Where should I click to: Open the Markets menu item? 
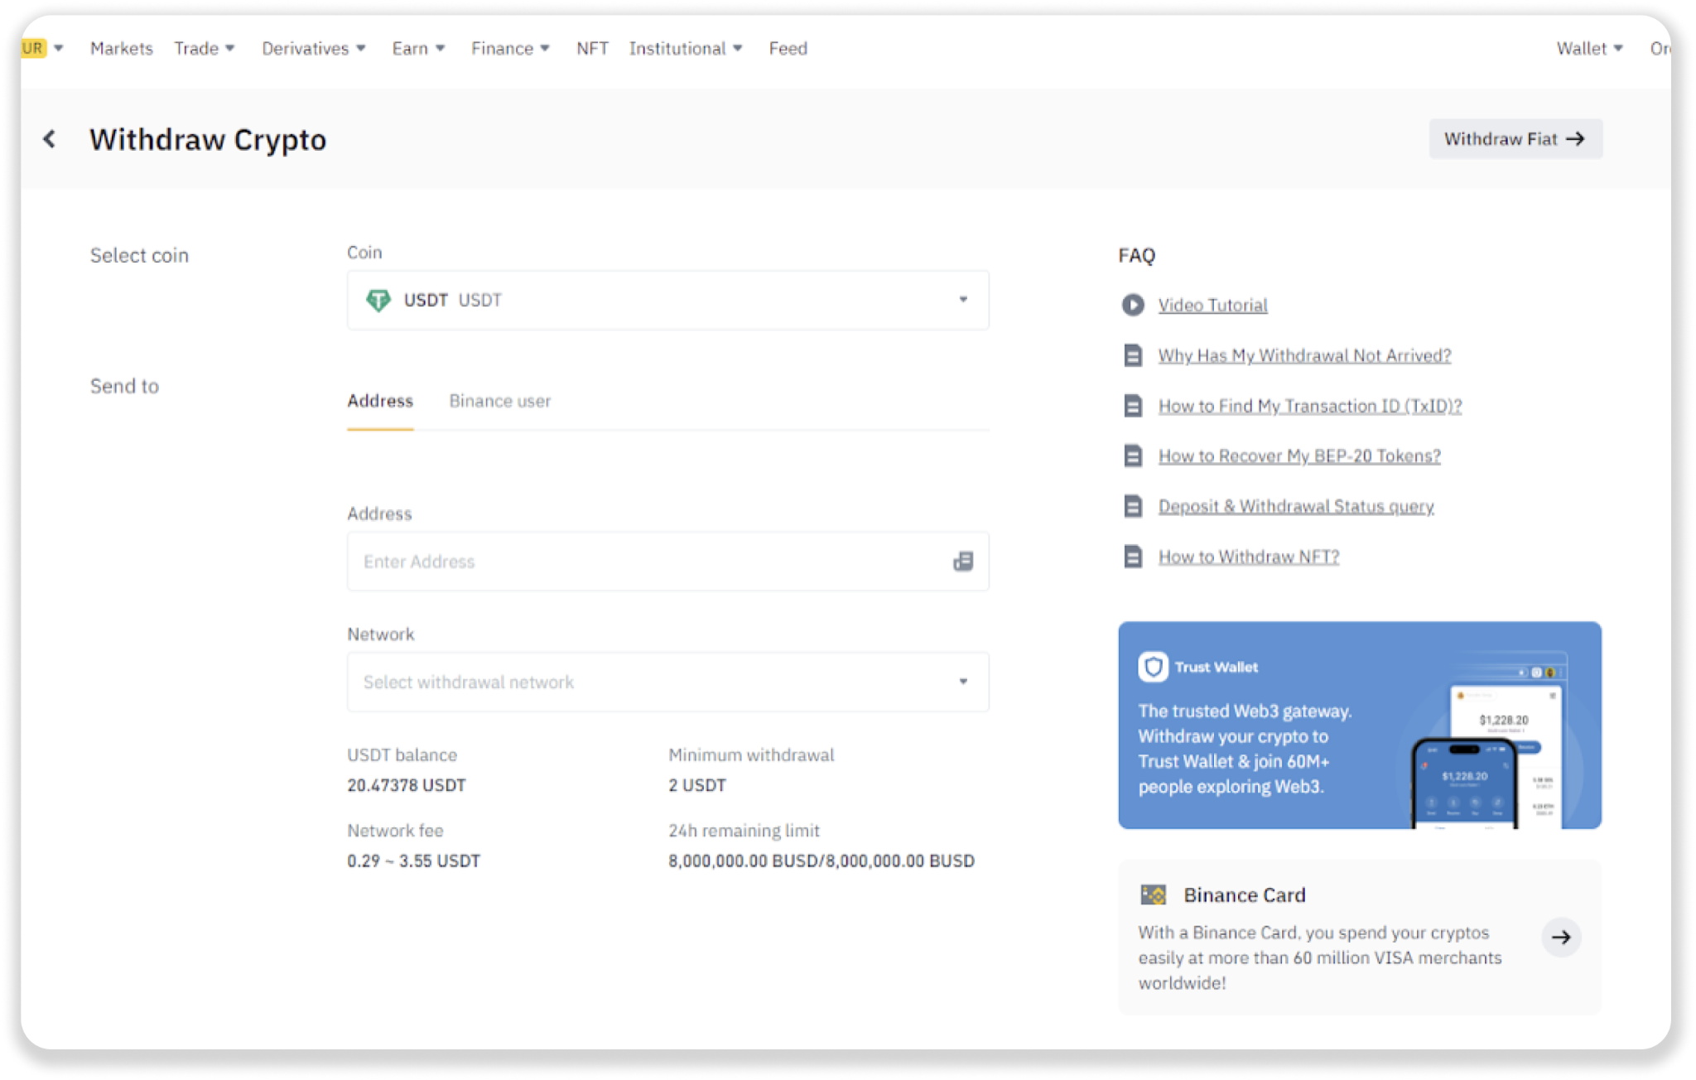tap(122, 49)
